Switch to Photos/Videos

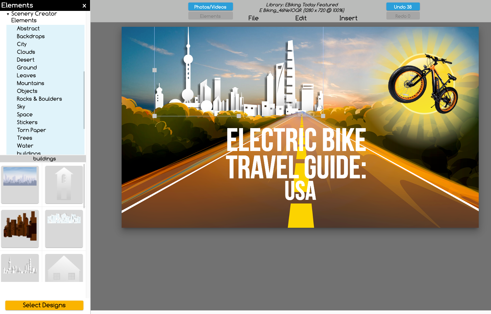click(x=210, y=7)
